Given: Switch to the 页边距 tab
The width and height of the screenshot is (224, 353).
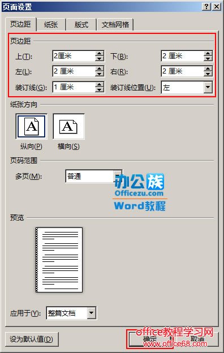Looking at the screenshot, I should pyautogui.click(x=21, y=24).
